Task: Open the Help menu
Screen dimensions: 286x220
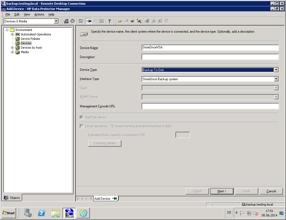Action: point(52,14)
